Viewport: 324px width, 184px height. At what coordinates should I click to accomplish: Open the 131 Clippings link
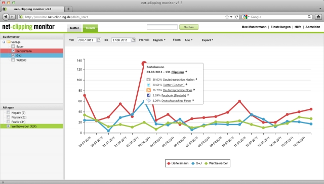[178, 72]
